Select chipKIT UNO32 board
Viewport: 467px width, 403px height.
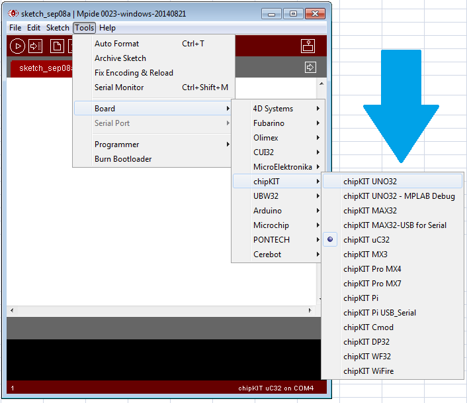[x=392, y=182]
